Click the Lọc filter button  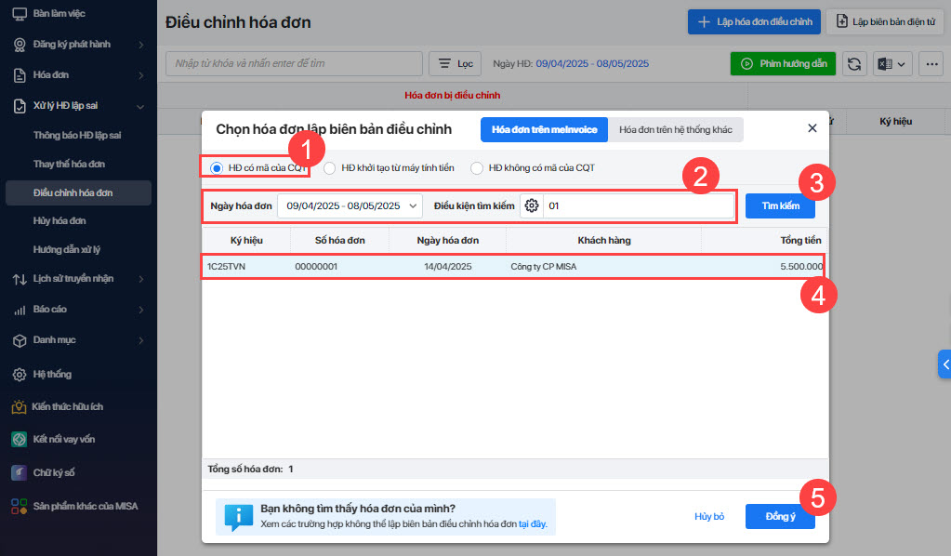(x=455, y=63)
